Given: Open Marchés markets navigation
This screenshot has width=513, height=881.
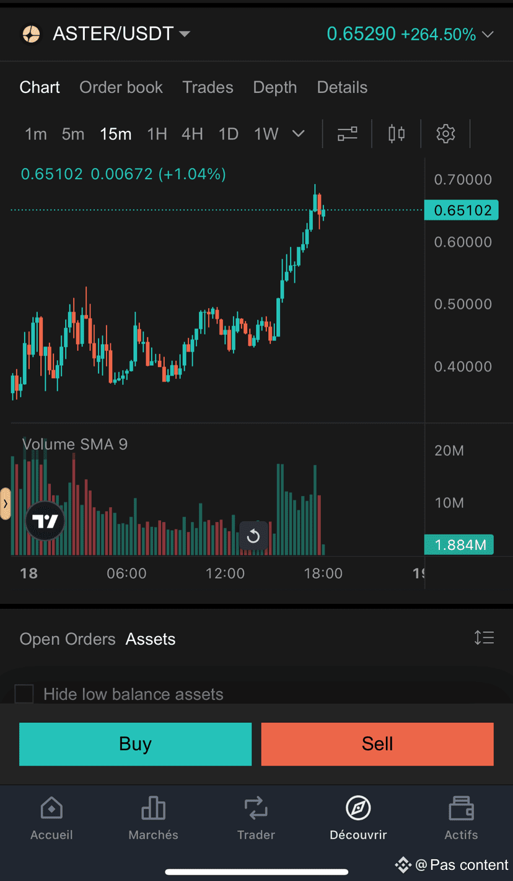Looking at the screenshot, I should coord(154,819).
